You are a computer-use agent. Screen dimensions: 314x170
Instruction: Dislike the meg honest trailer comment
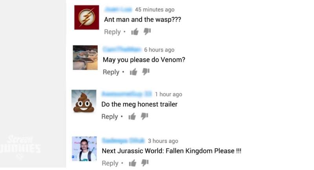tap(144, 116)
